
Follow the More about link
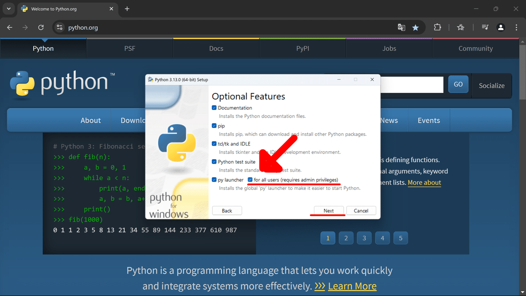point(424,182)
